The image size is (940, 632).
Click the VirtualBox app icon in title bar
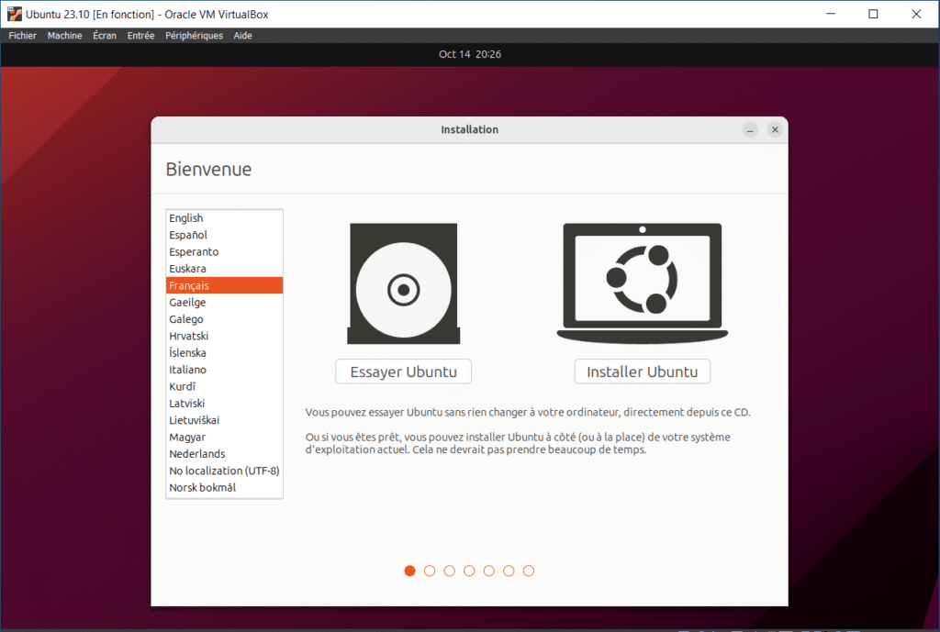coord(15,14)
